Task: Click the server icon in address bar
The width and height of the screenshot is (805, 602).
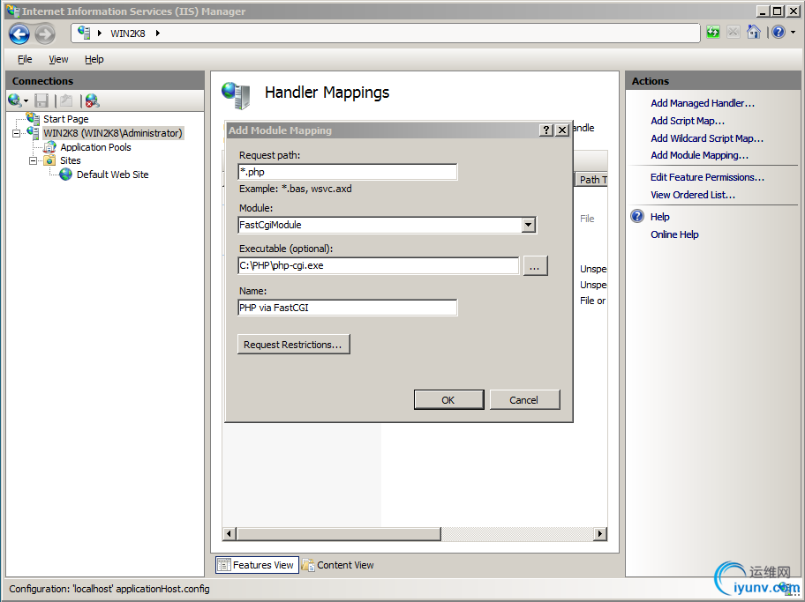Action: tap(84, 33)
